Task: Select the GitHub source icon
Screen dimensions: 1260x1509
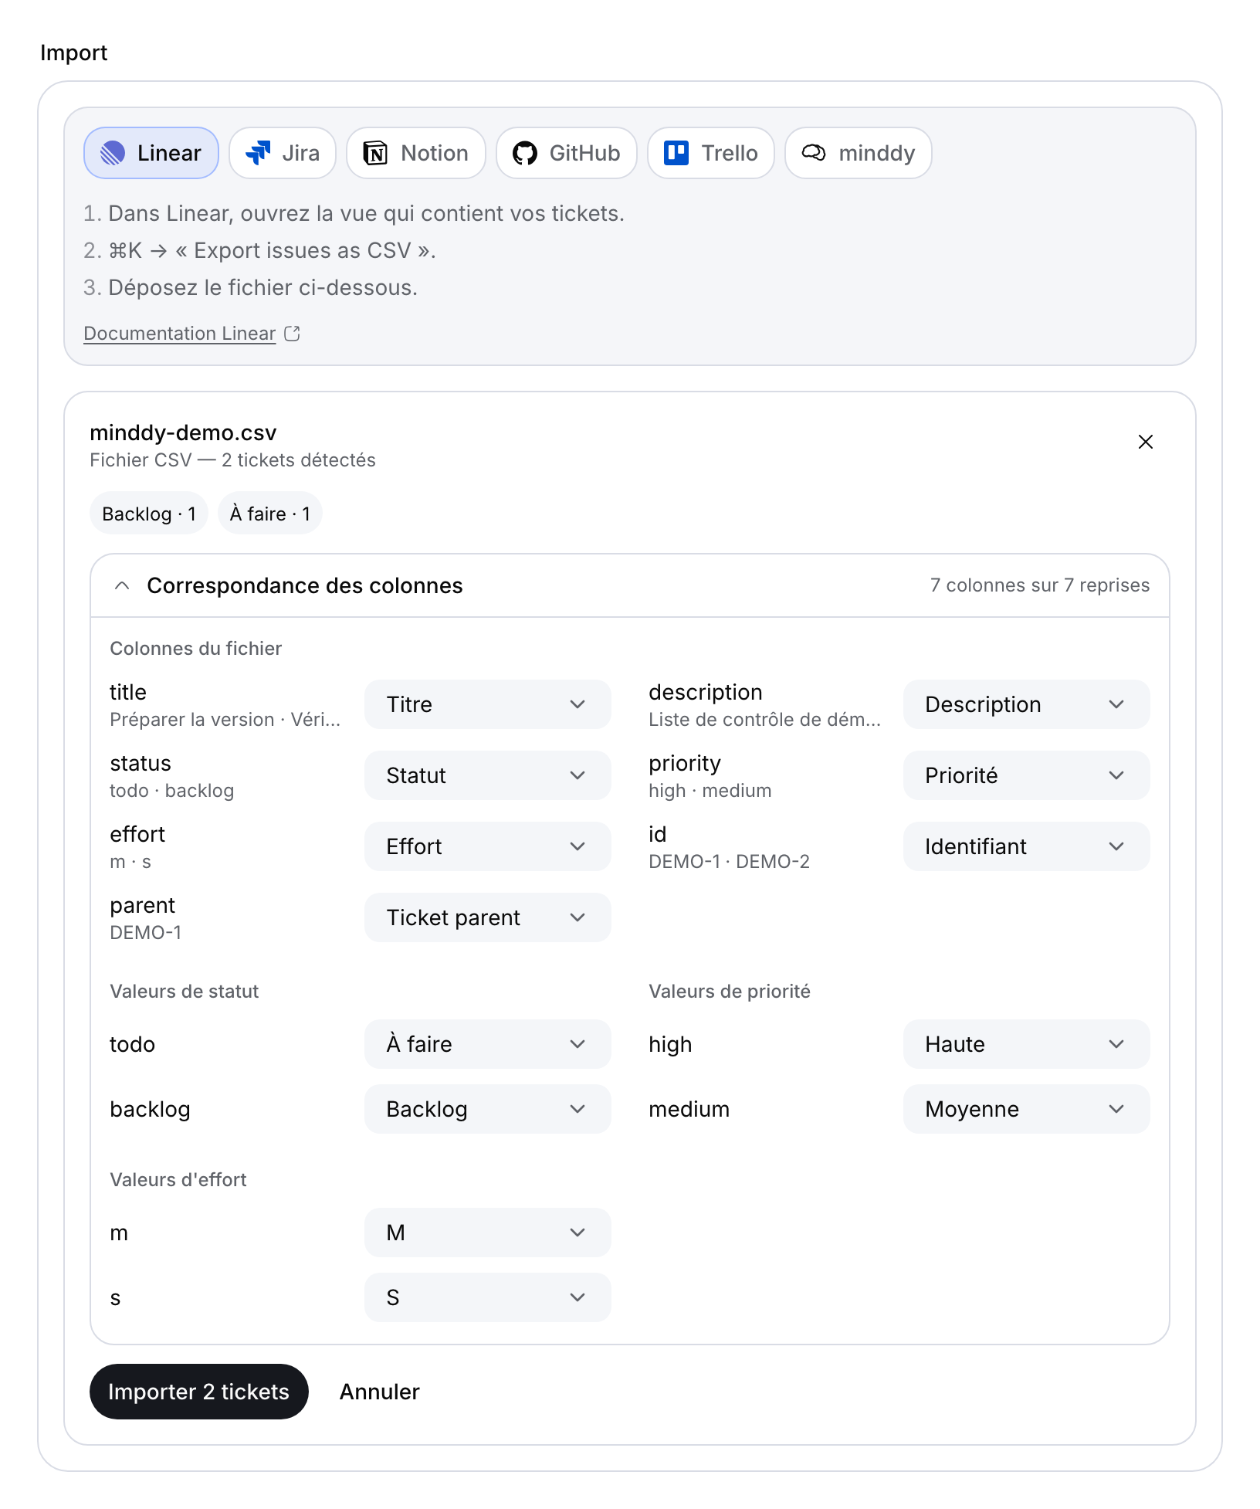Action: (x=525, y=153)
